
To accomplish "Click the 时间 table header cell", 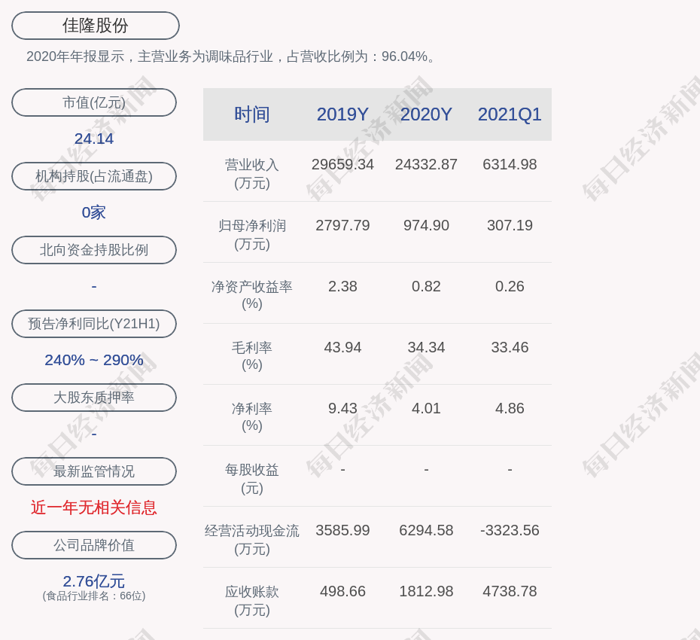I will point(252,114).
